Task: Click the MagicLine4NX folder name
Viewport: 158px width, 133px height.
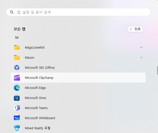Action: click(x=35, y=47)
